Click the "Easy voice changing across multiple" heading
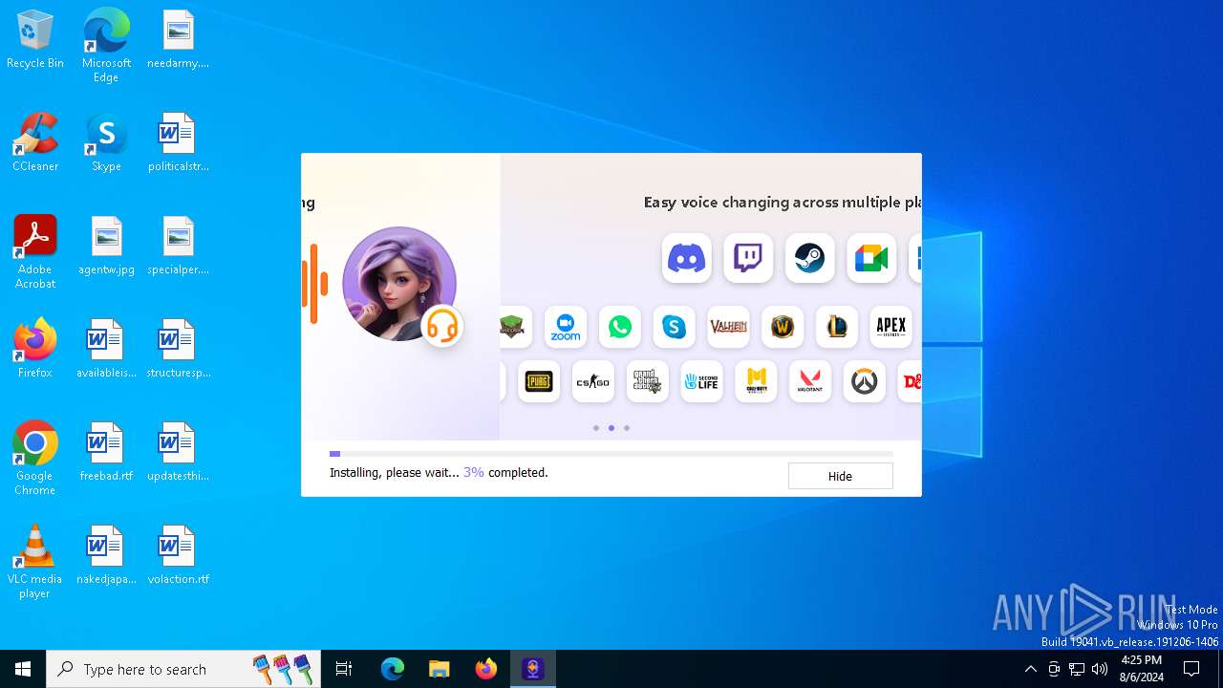 [x=782, y=203]
